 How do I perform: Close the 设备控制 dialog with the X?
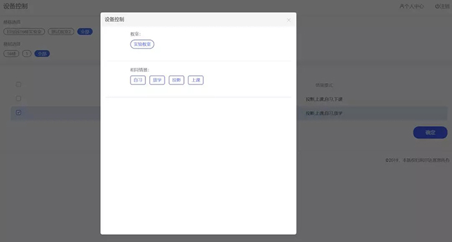(x=289, y=20)
